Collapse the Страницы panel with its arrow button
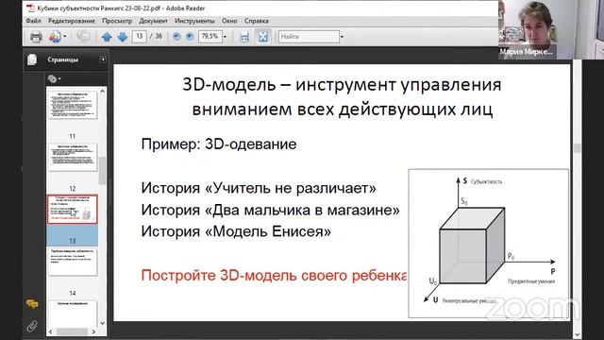604x340 pixels. [x=103, y=59]
